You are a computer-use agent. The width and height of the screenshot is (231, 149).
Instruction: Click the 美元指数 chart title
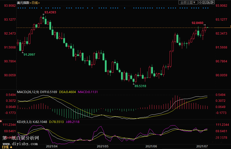point(23,3)
